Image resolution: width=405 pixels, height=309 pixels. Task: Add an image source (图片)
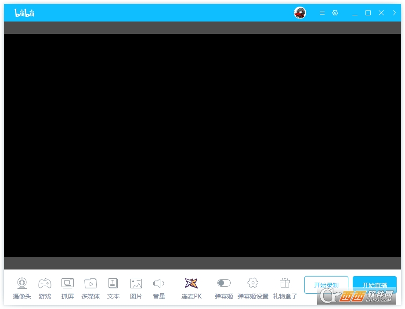coord(136,288)
